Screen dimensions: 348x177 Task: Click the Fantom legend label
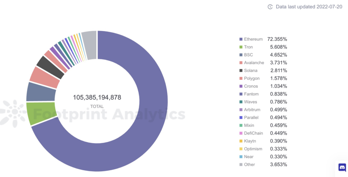coord(251,94)
